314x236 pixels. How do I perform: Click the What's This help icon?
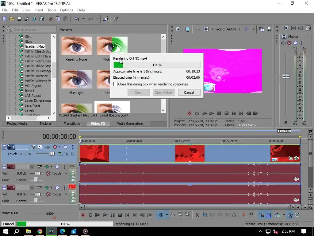(x=116, y=19)
